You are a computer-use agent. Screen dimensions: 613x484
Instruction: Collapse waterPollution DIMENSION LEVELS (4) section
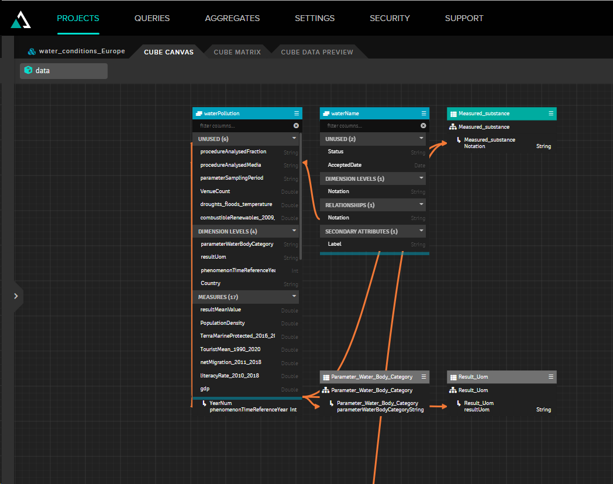coord(294,231)
